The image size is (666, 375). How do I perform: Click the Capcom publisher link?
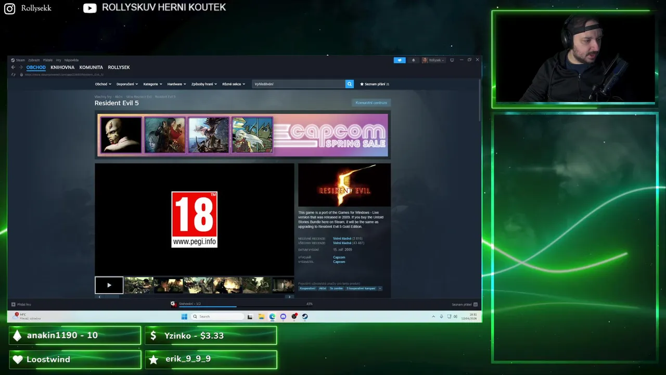coord(339,261)
